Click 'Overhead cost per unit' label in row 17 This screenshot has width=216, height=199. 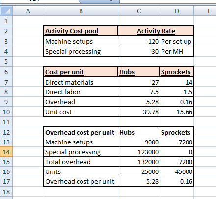click(81, 181)
